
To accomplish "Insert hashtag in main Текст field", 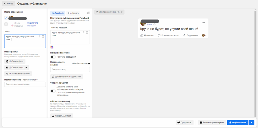I will coord(39,36).
